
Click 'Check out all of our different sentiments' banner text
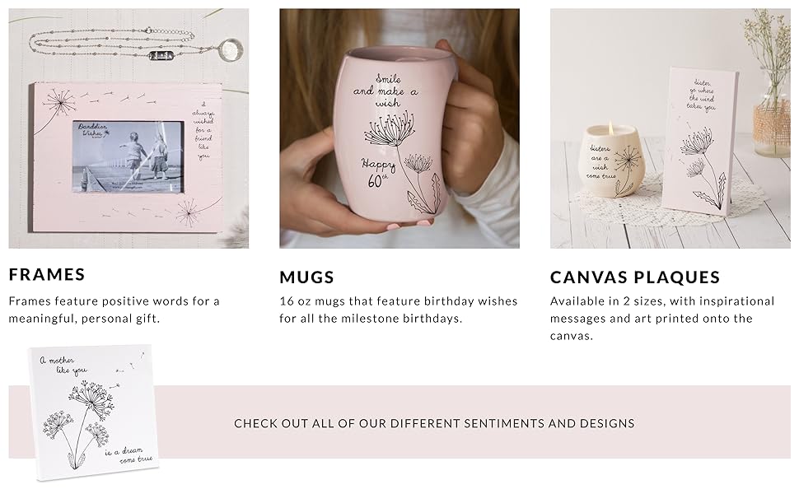(434, 423)
